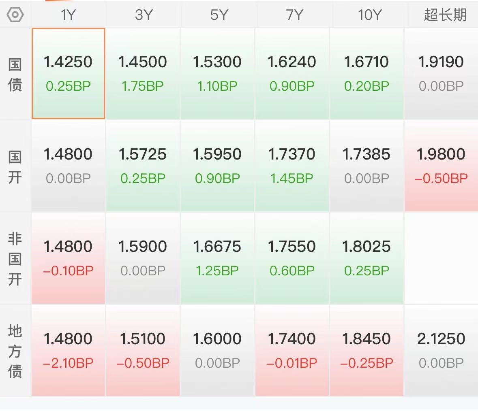This screenshot has height=411, width=478.
Task: Open the hexagon settings icon
Action: [15, 15]
